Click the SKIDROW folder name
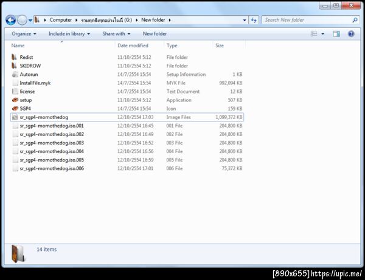Viewport: 365px width, 280px height. pyautogui.click(x=30, y=66)
